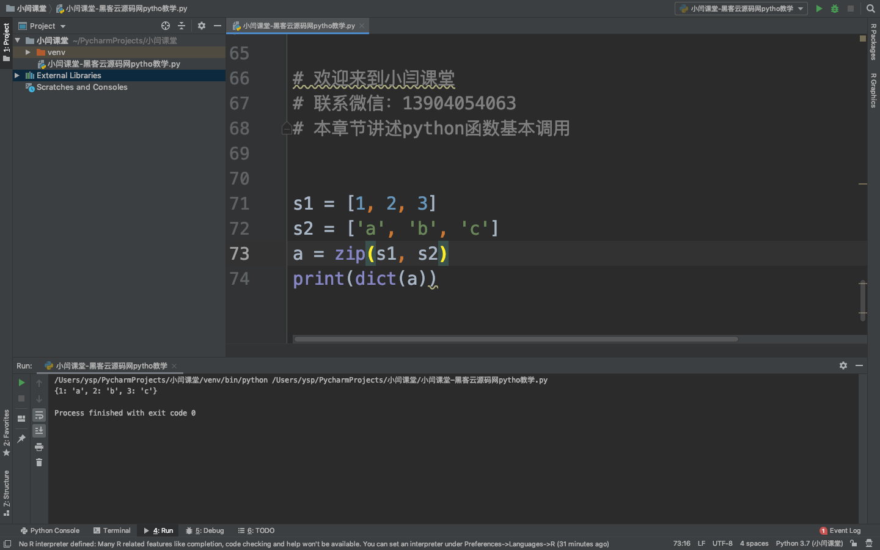Screen dimensions: 880x550
Task: Open Project panel settings gear
Action: point(202,26)
